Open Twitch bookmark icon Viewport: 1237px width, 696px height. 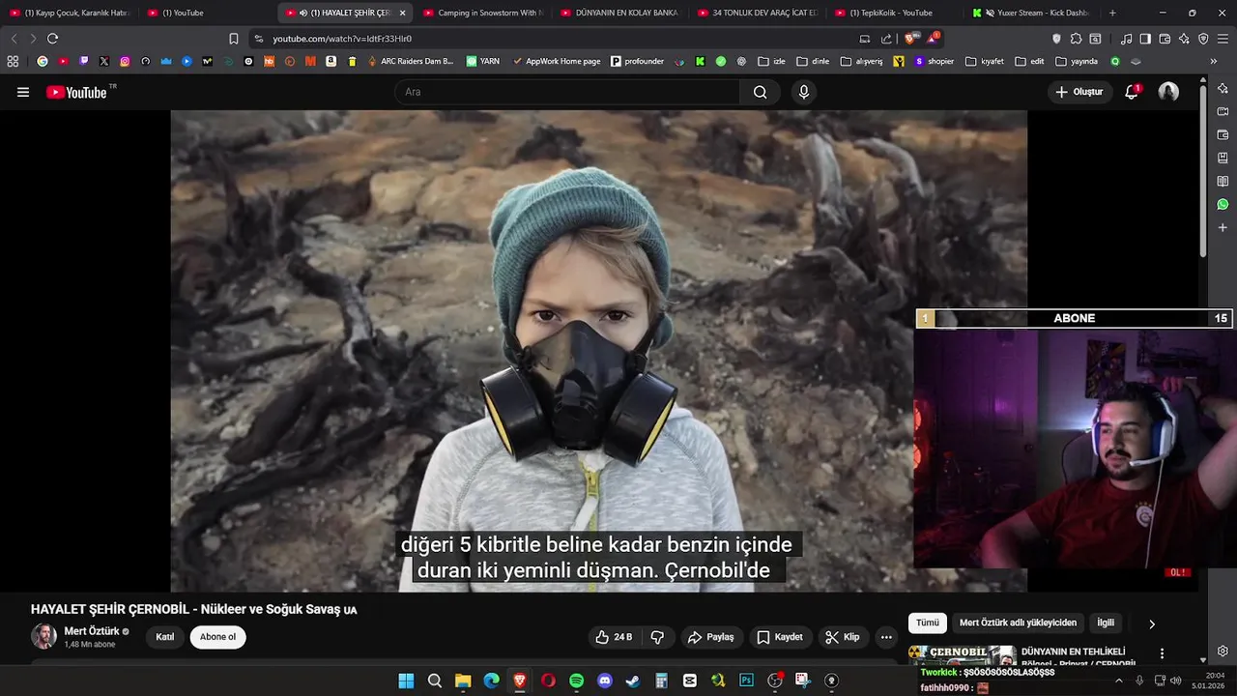tap(84, 61)
